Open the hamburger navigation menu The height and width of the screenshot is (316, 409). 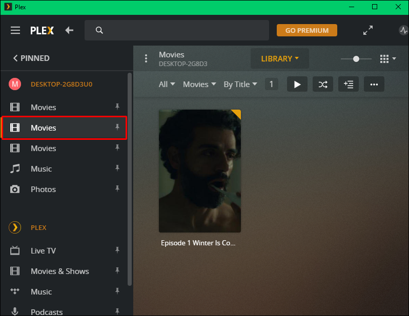[15, 30]
